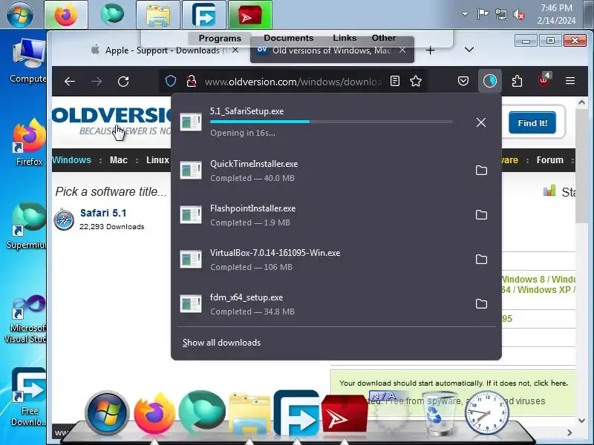594x445 pixels.
Task: Save page to Pocket icon
Action: click(x=463, y=81)
